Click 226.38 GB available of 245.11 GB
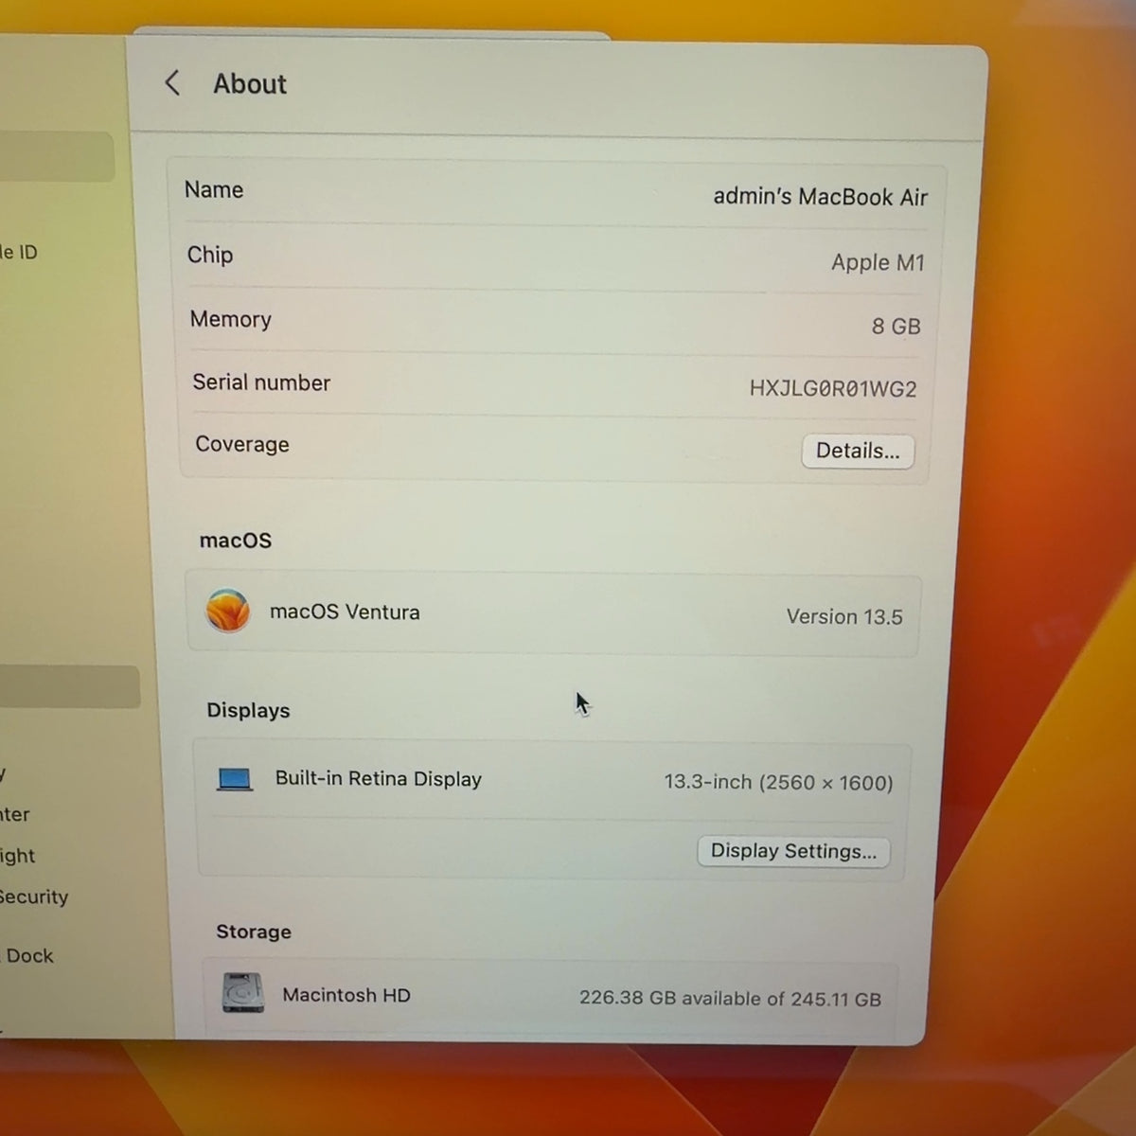This screenshot has width=1136, height=1136. (730, 999)
